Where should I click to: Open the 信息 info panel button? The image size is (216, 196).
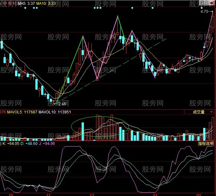(x=204, y=3)
